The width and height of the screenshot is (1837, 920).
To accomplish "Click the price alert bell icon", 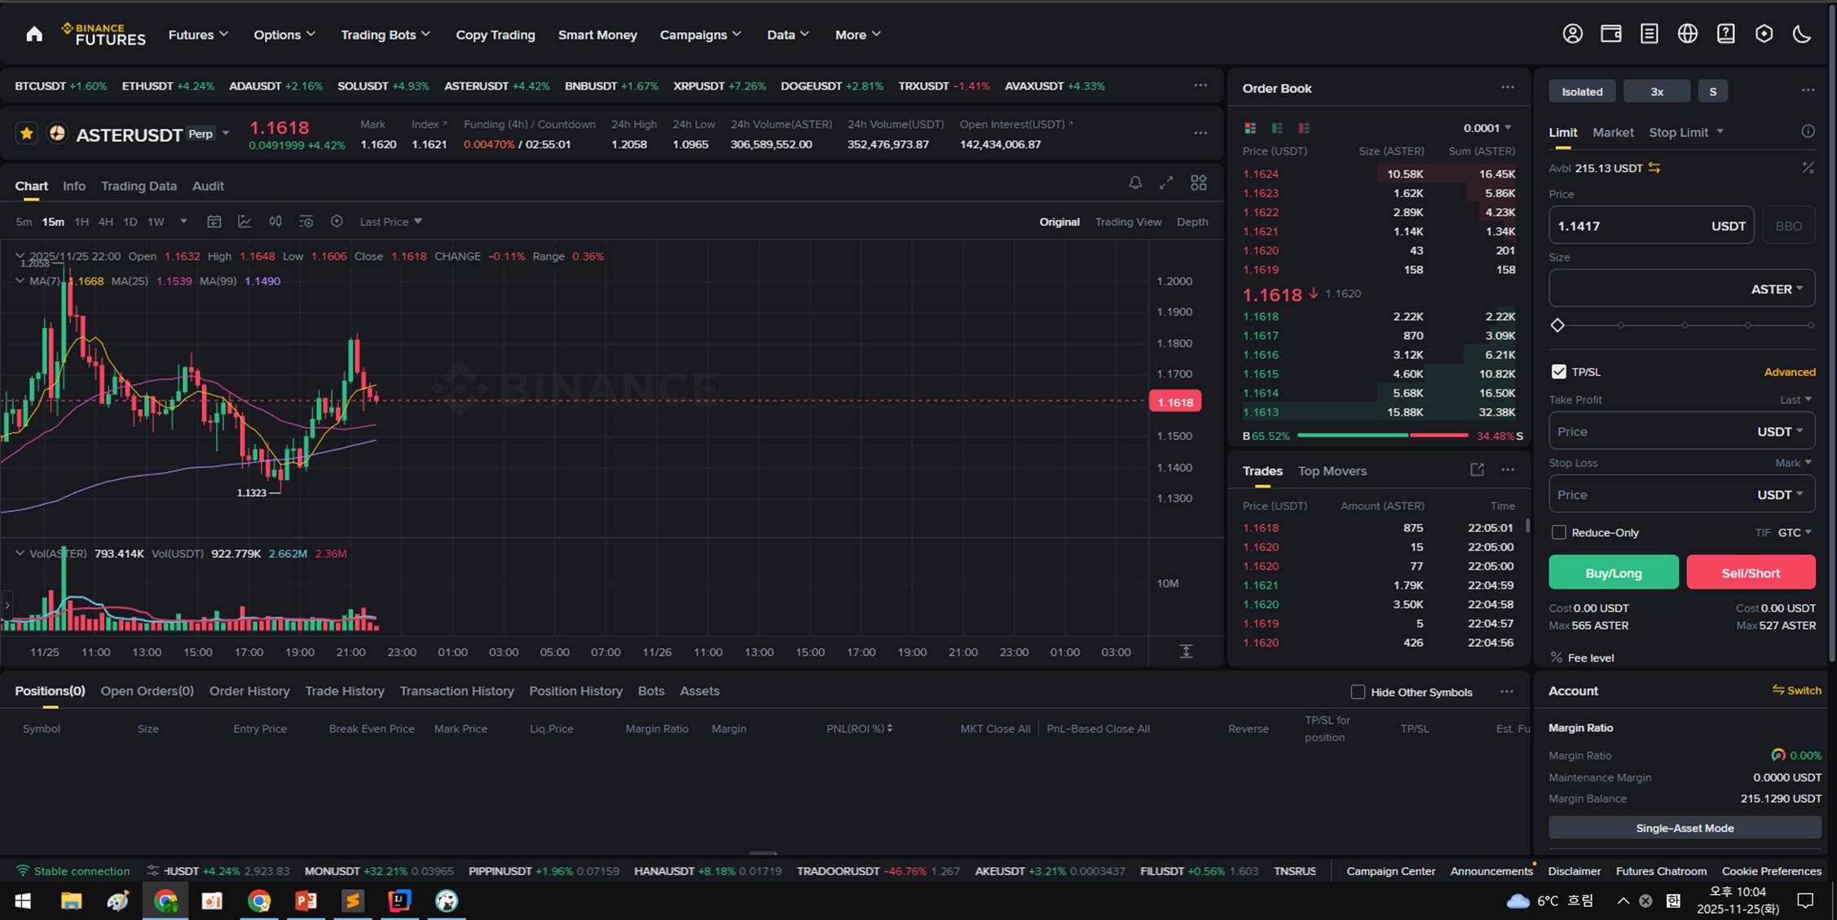I will pyautogui.click(x=1134, y=183).
